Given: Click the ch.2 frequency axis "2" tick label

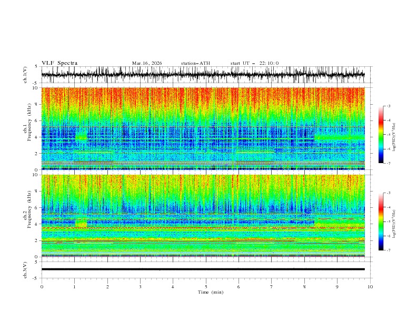Looking at the screenshot, I should tap(36, 240).
